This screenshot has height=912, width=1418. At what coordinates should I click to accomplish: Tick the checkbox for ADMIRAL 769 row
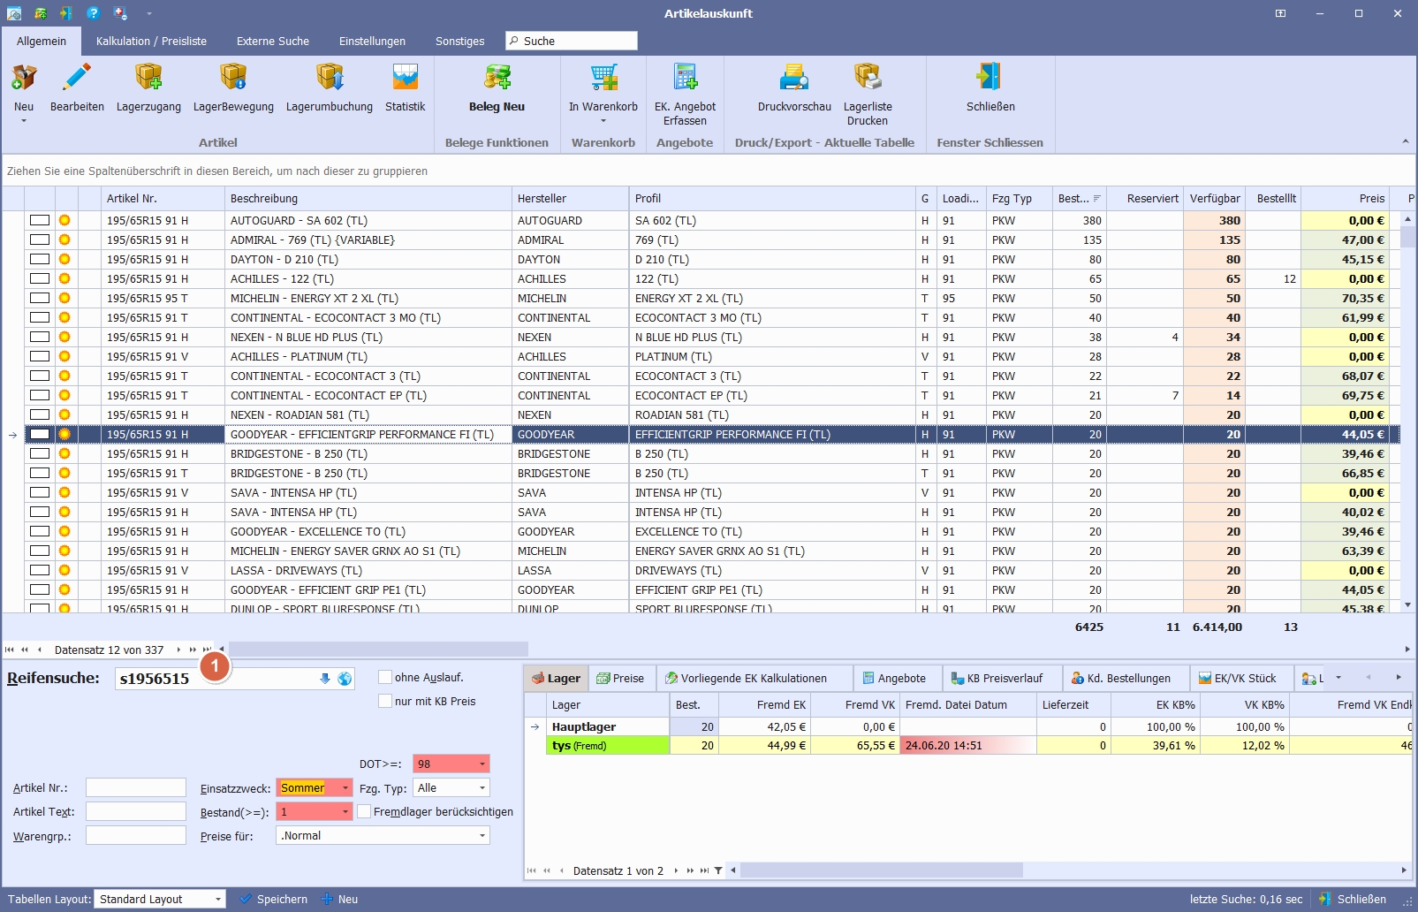click(40, 239)
